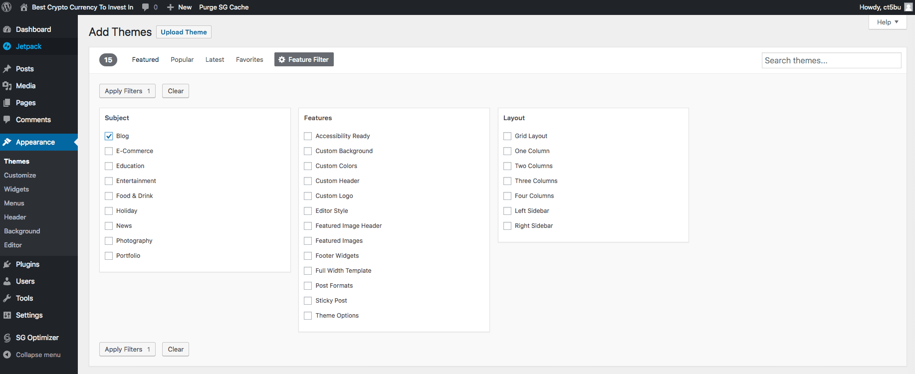This screenshot has width=915, height=374.
Task: Open Themes in Appearance submenu
Action: [16, 161]
